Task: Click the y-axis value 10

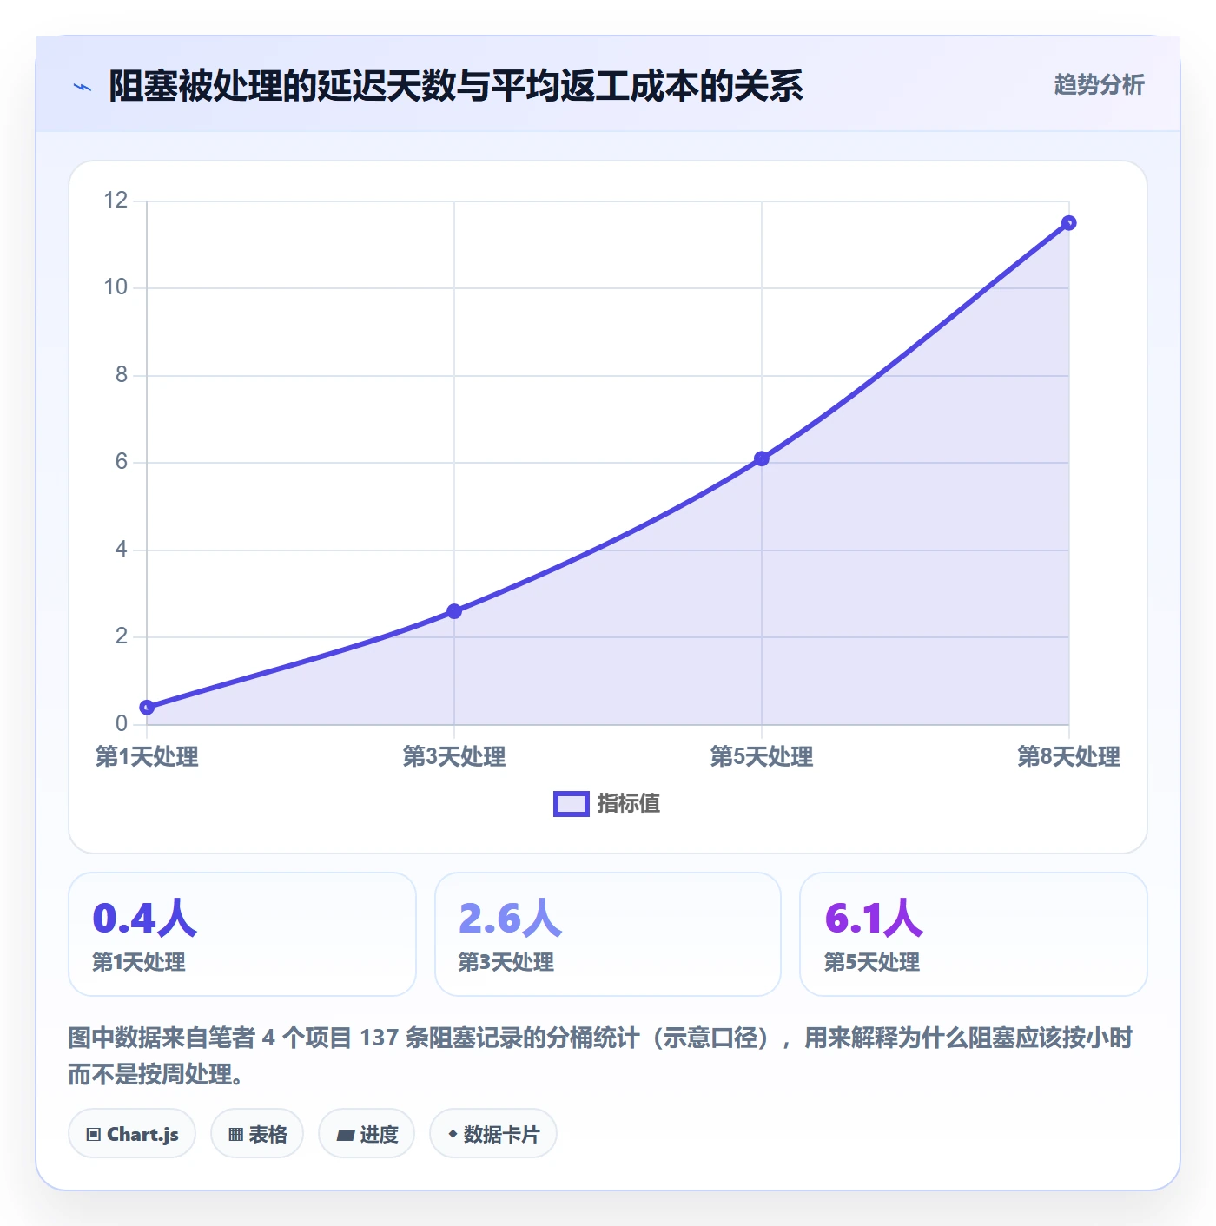Action: [116, 287]
